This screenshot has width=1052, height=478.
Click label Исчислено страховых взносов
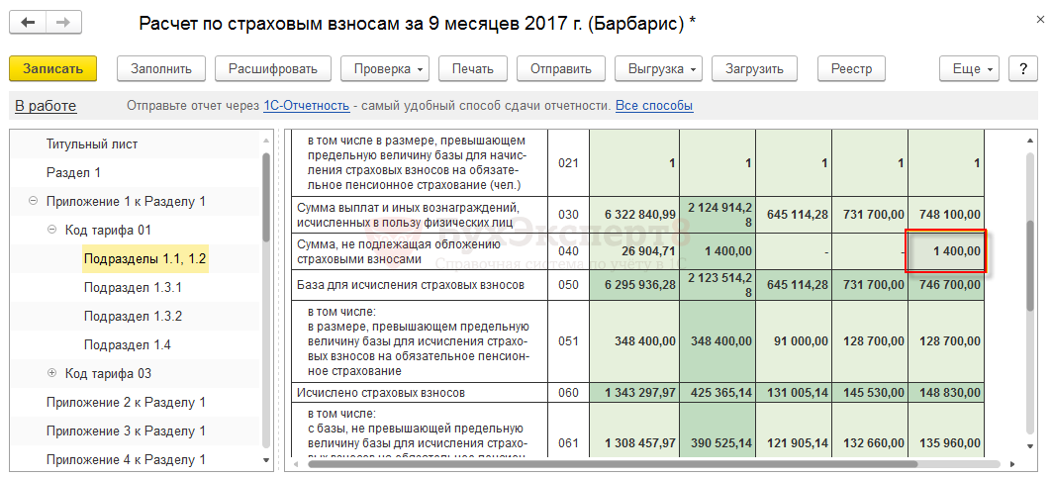(381, 392)
